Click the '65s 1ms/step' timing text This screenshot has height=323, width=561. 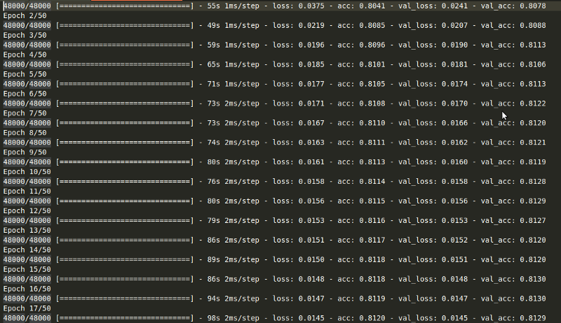(234, 64)
